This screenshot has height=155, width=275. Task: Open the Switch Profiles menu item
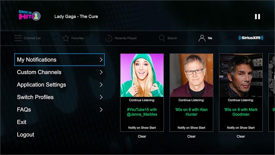point(60,97)
